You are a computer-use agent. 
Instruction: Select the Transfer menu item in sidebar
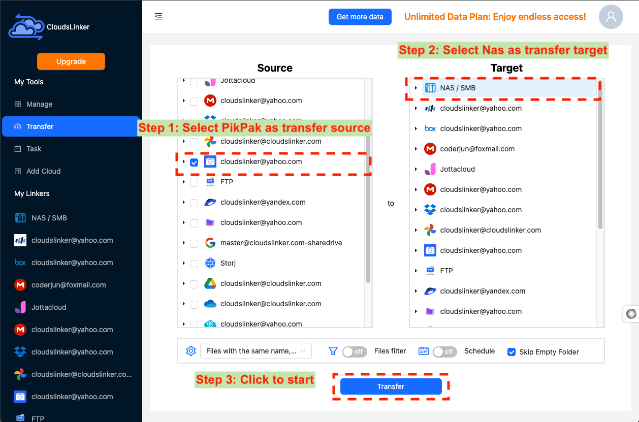coord(71,126)
